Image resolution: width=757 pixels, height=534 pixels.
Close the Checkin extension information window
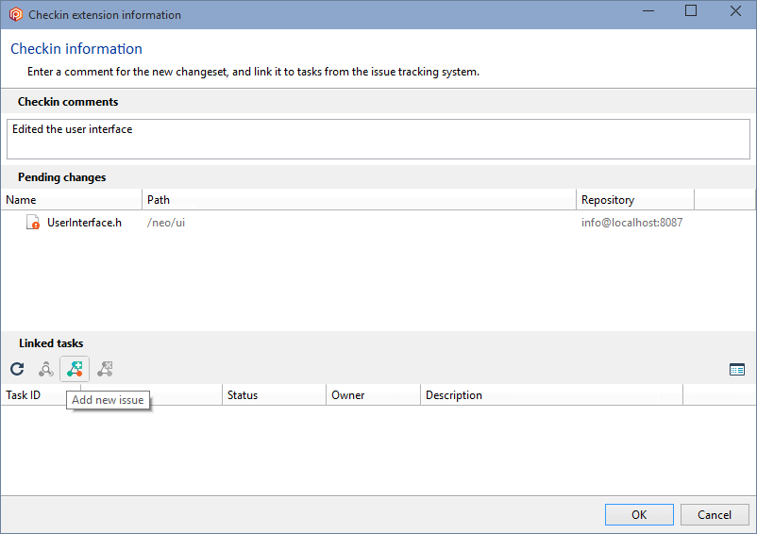(x=735, y=10)
